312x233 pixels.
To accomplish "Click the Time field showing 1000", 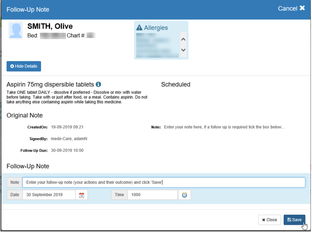I will pos(152,195).
